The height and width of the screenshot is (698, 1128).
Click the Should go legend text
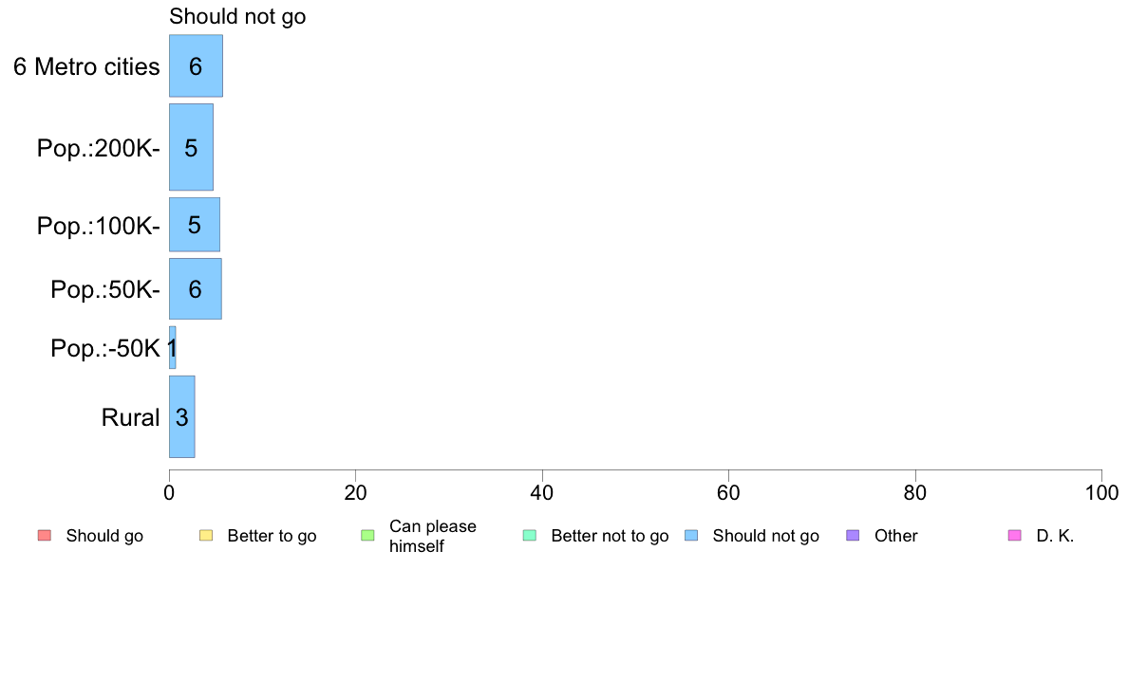tap(104, 536)
